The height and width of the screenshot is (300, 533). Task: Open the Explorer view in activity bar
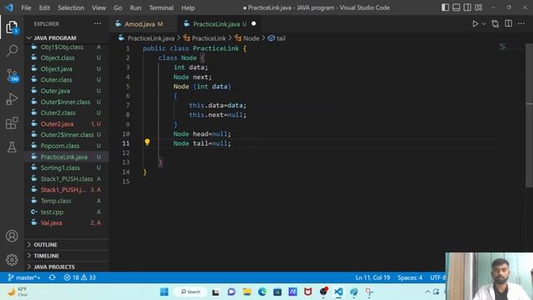click(x=12, y=27)
